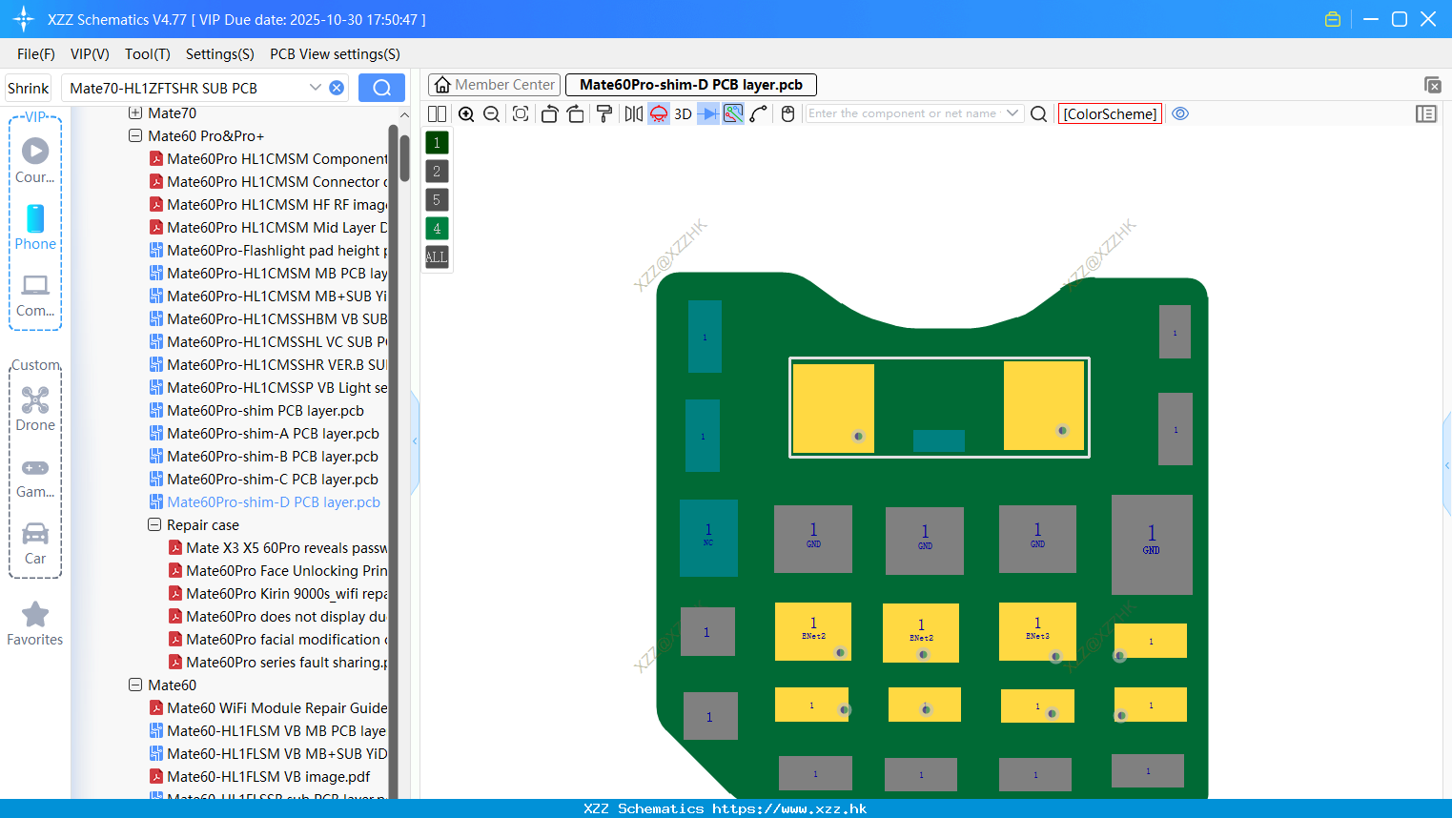
Task: Click the right-edge panel expand handle
Action: pos(1447,466)
